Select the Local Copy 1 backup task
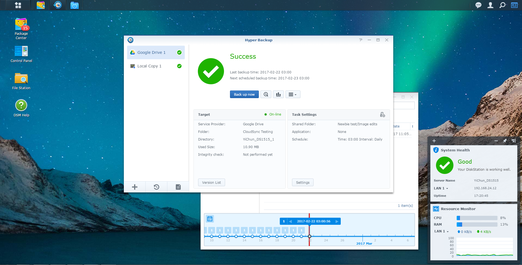 tap(156, 66)
